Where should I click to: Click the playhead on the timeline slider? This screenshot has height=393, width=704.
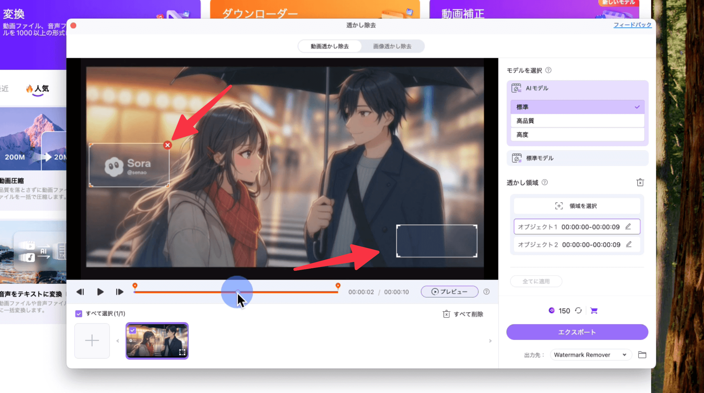[x=237, y=292]
